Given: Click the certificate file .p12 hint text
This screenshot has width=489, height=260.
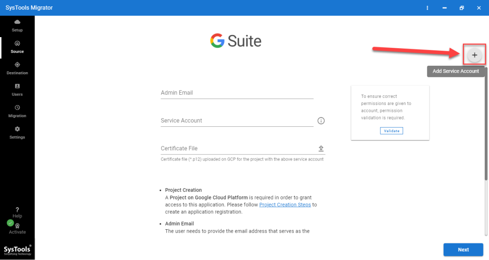Looking at the screenshot, I should coord(242,159).
